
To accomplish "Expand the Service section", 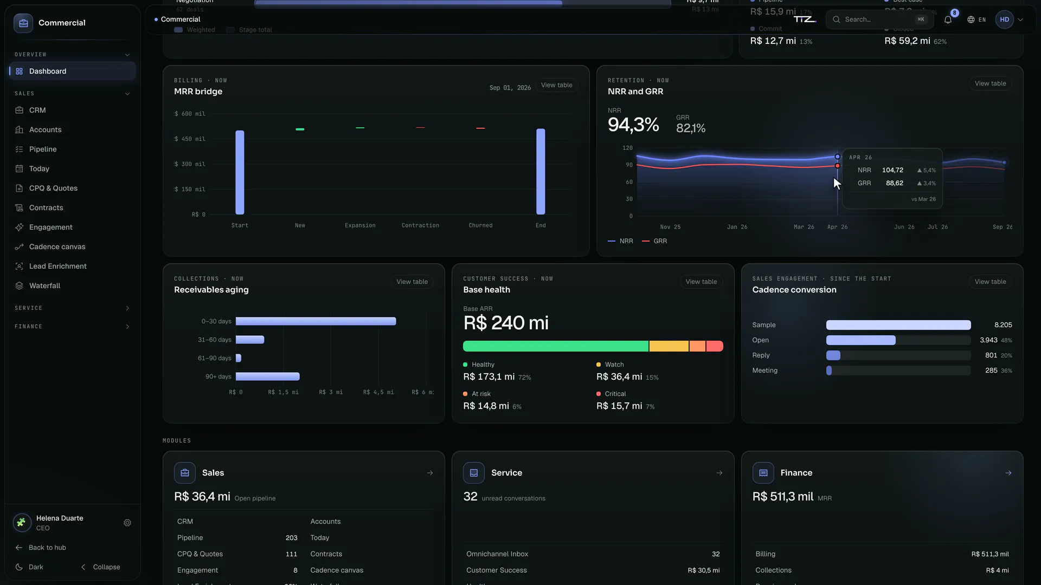I will point(73,308).
